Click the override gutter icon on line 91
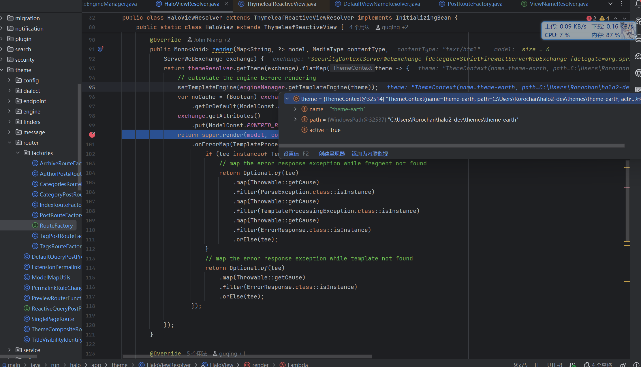Screen dimensions: 641x367 point(101,49)
